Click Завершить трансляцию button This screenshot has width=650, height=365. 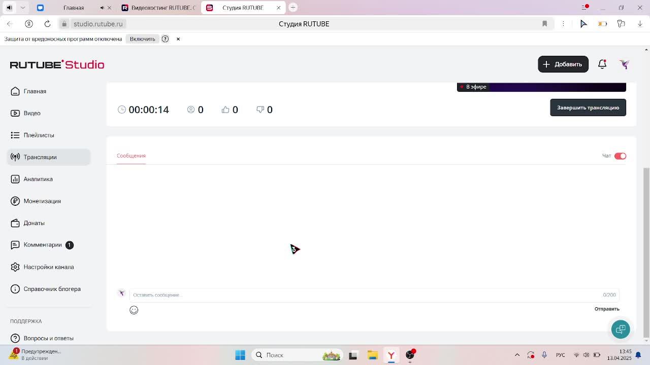coord(588,107)
